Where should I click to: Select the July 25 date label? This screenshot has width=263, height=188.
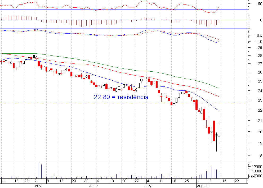(x=186, y=181)
